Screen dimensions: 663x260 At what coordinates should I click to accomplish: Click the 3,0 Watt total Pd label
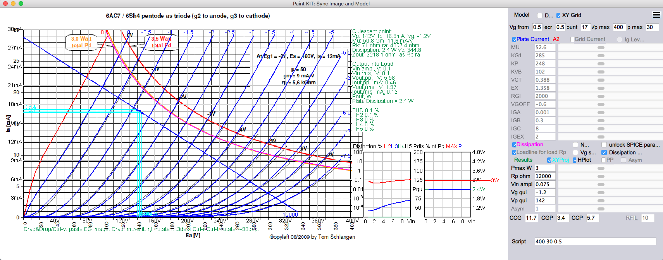coord(81,42)
